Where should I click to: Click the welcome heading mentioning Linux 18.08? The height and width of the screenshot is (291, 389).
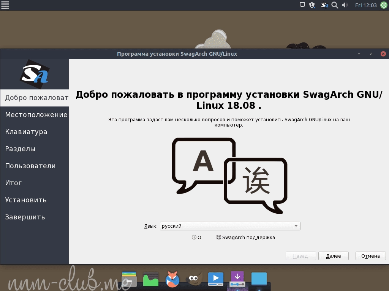coord(229,100)
